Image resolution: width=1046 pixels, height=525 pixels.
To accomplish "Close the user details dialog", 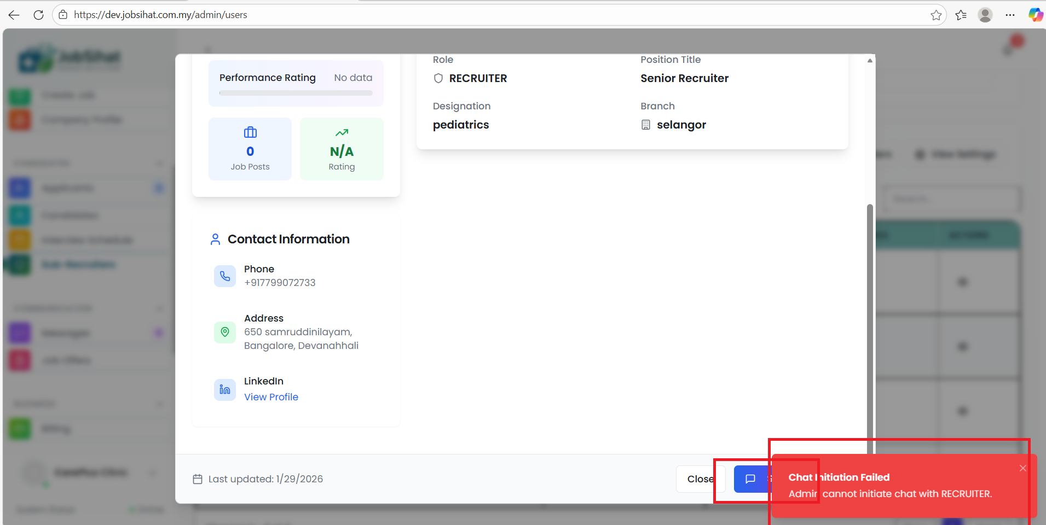I will point(700,479).
